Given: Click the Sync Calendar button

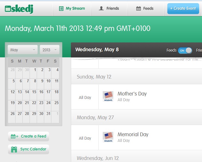Looking at the screenshot, I should tap(29, 149).
